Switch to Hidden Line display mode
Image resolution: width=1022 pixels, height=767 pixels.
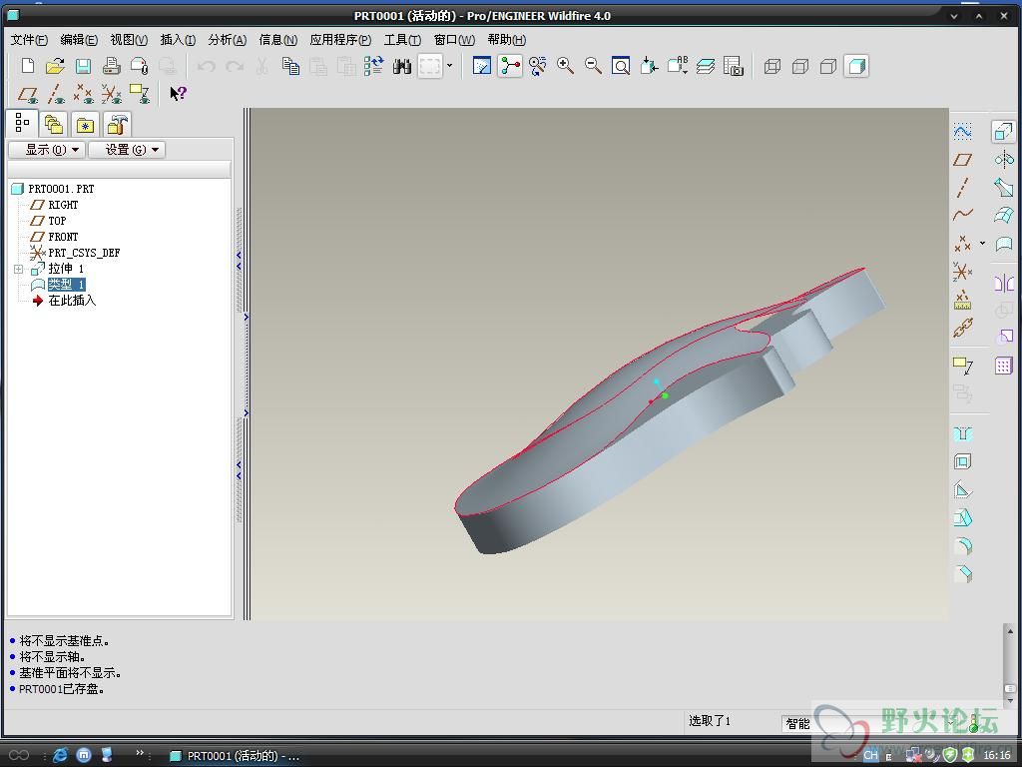800,66
